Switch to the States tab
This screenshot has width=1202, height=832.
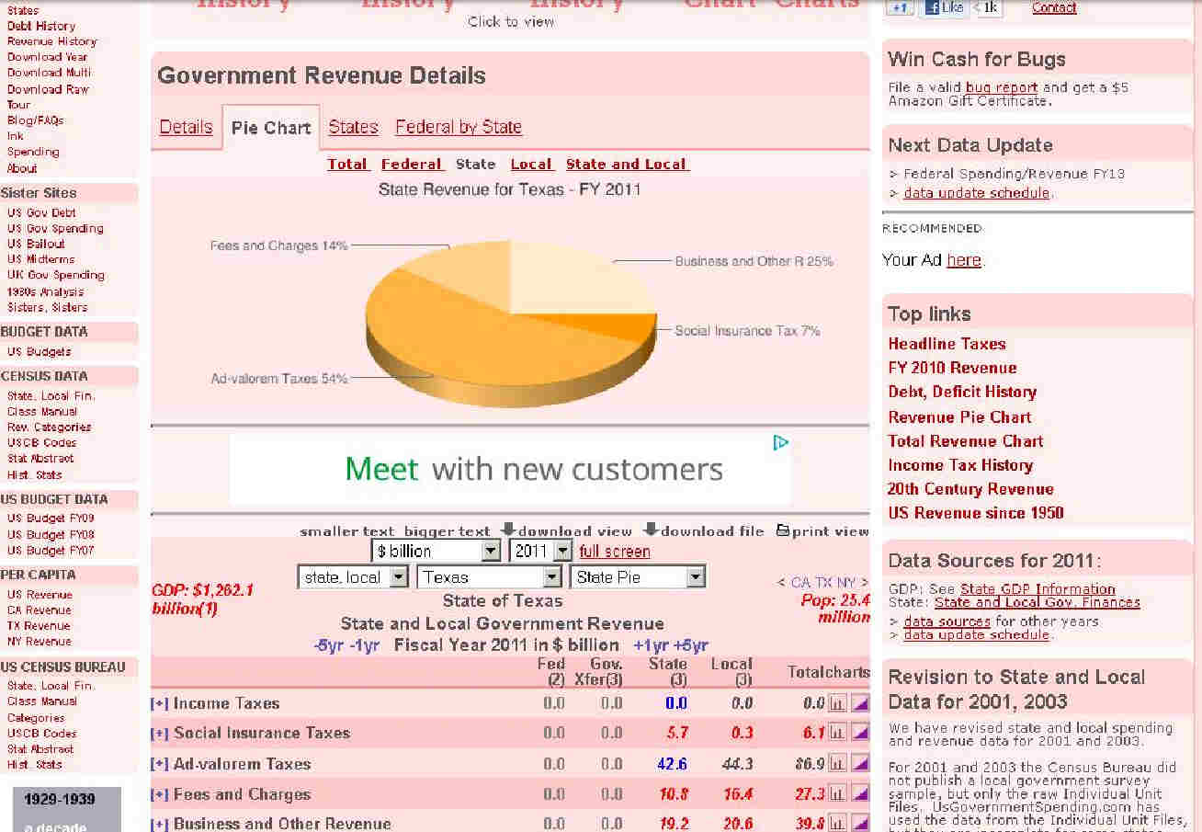click(x=353, y=127)
